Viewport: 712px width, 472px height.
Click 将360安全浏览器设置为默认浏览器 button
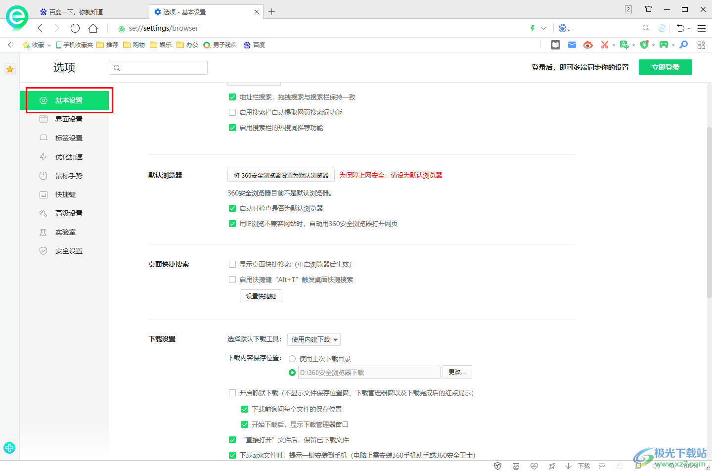click(x=281, y=175)
